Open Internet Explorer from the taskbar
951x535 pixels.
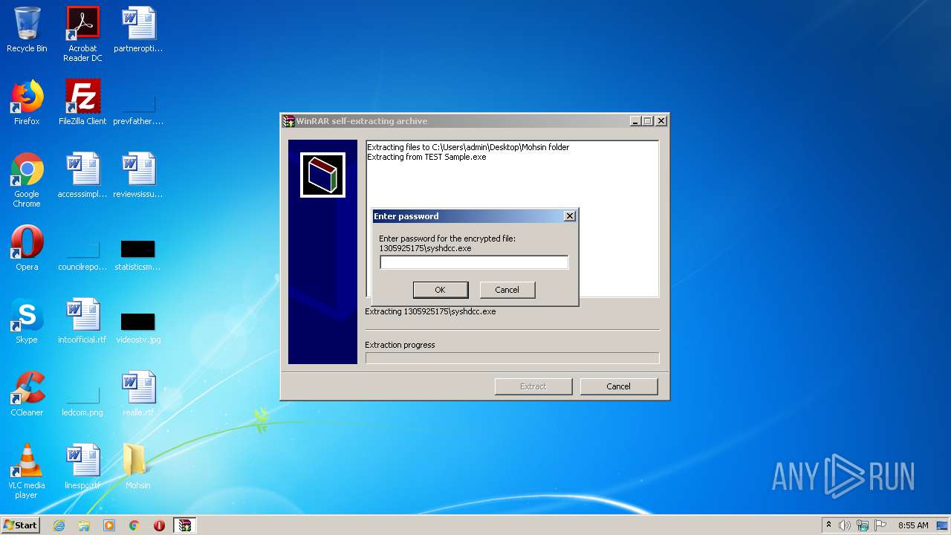[x=59, y=525]
